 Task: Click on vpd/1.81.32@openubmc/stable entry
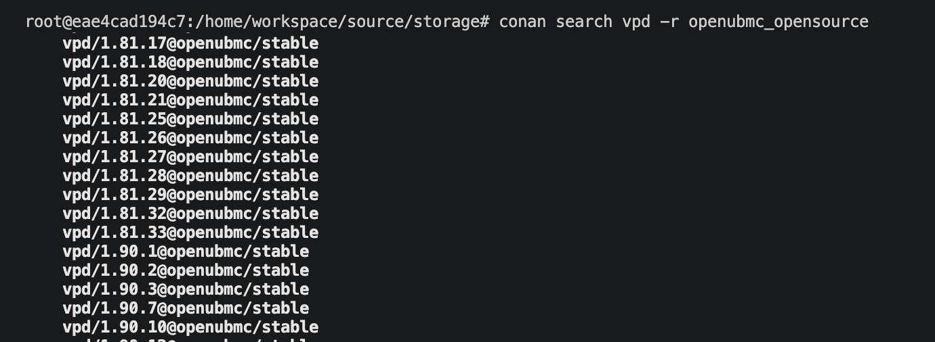(190, 214)
